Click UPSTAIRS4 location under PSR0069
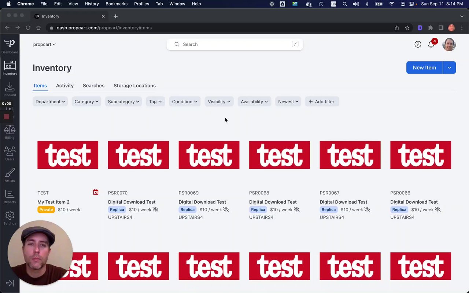The image size is (469, 293). (191, 217)
